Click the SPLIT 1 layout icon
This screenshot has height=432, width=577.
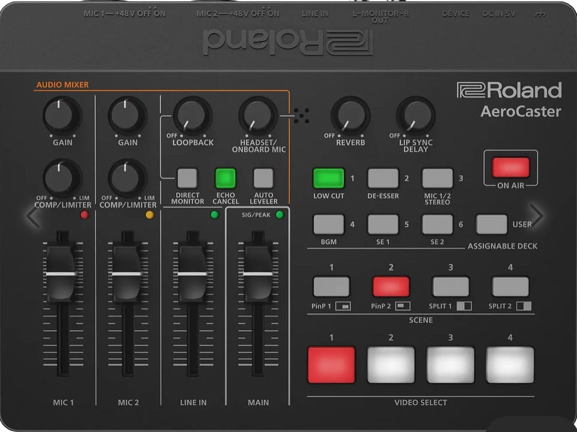(464, 306)
